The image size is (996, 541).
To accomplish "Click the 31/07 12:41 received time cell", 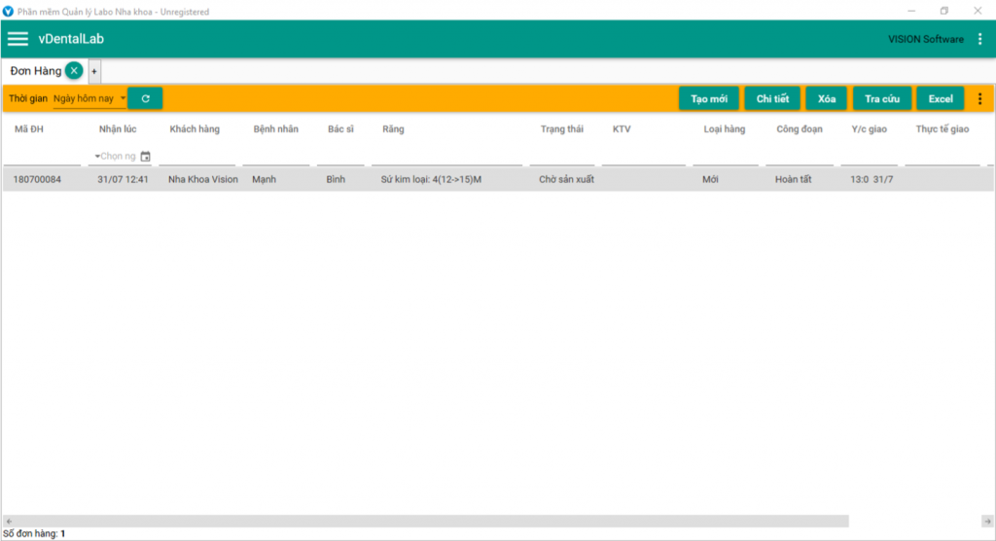I will click(x=123, y=179).
